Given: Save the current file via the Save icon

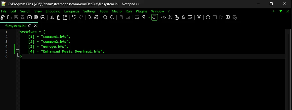Looking at the screenshot, I should click(x=16, y=17).
